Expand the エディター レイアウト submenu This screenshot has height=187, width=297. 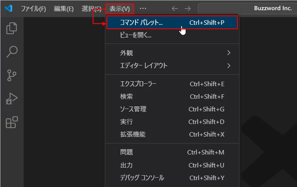(172, 66)
